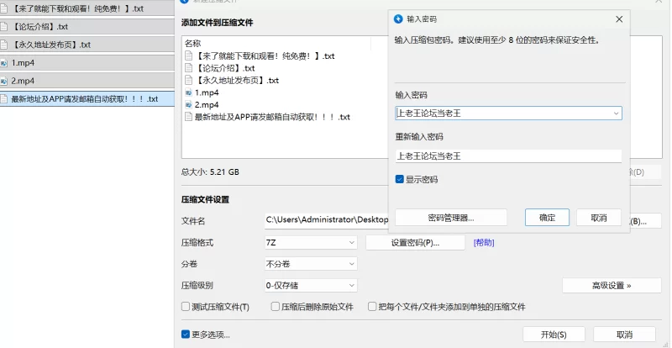Click the 【论坛介绍】.txt document icon

pyautogui.click(x=189, y=68)
